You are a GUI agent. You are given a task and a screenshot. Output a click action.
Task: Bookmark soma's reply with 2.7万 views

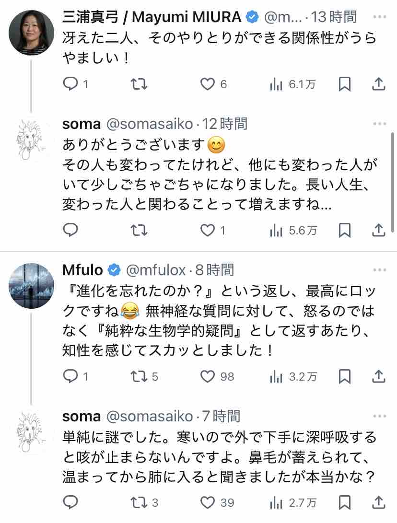(x=344, y=502)
